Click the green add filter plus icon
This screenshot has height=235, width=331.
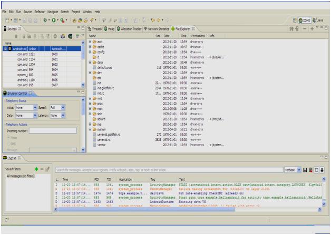click(36, 169)
